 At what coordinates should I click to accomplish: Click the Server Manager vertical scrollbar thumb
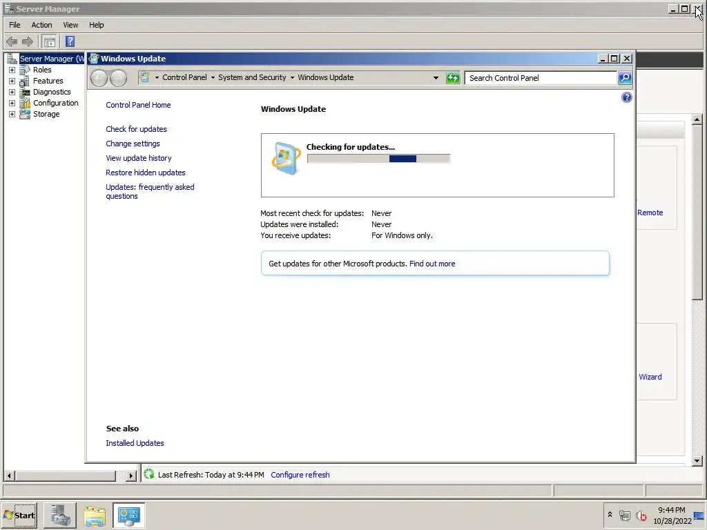(697, 213)
